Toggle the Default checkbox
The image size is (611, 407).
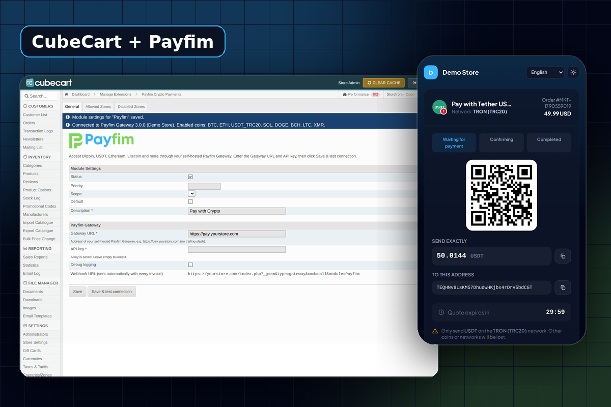coord(190,201)
